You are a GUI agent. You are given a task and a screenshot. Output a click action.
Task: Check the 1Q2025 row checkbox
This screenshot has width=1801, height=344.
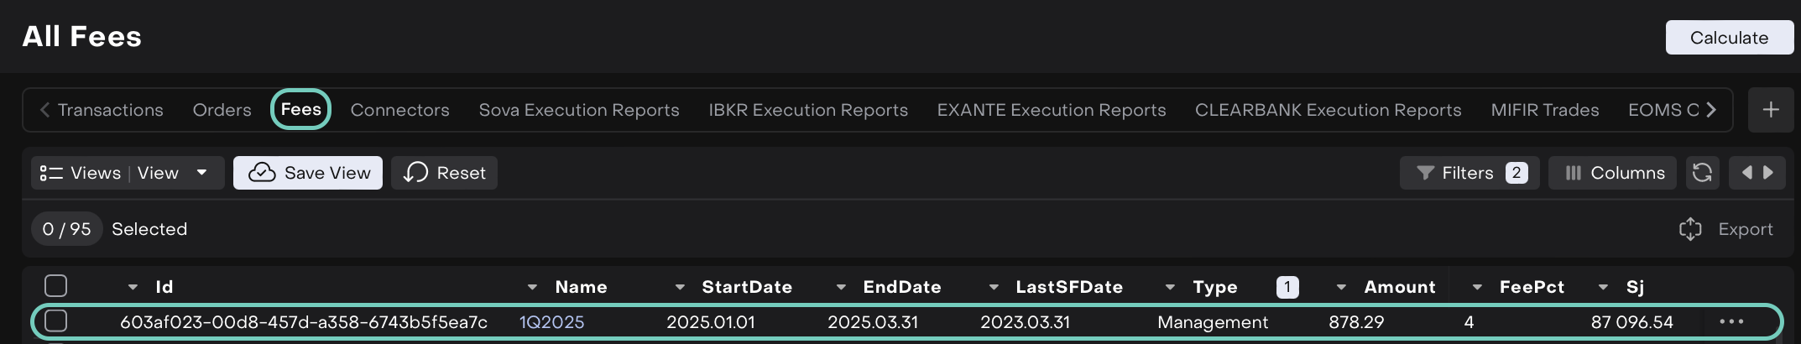[x=56, y=321]
